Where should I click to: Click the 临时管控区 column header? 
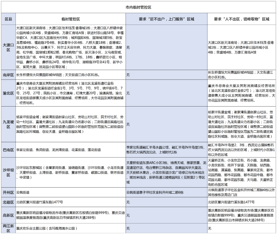coord(71,19)
